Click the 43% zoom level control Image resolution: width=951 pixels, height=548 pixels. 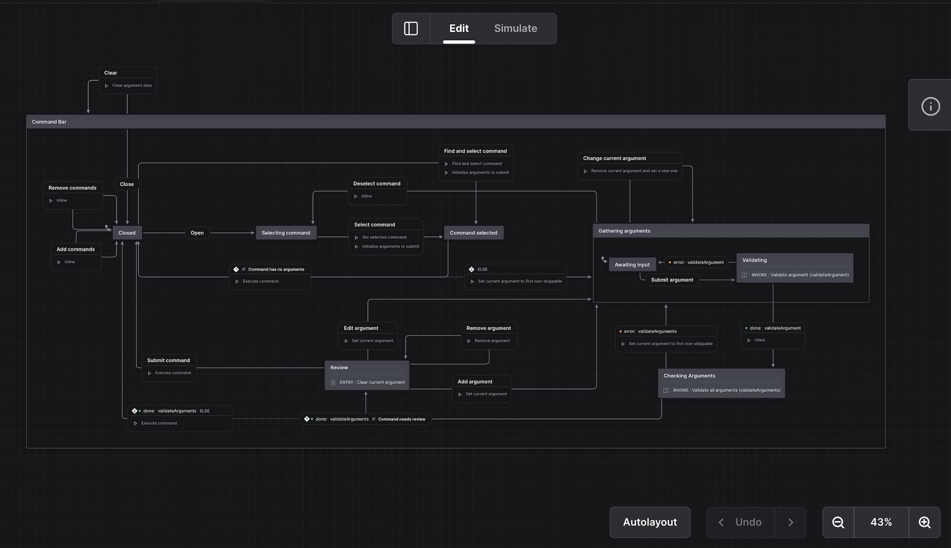[x=881, y=522]
